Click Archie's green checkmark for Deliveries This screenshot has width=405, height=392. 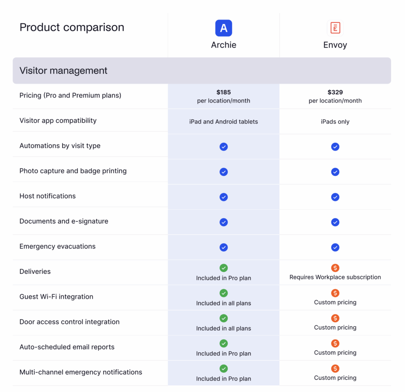click(223, 268)
